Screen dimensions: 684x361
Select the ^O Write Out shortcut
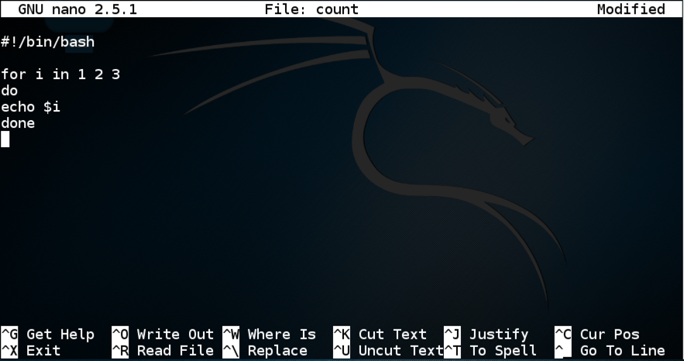[x=163, y=335]
